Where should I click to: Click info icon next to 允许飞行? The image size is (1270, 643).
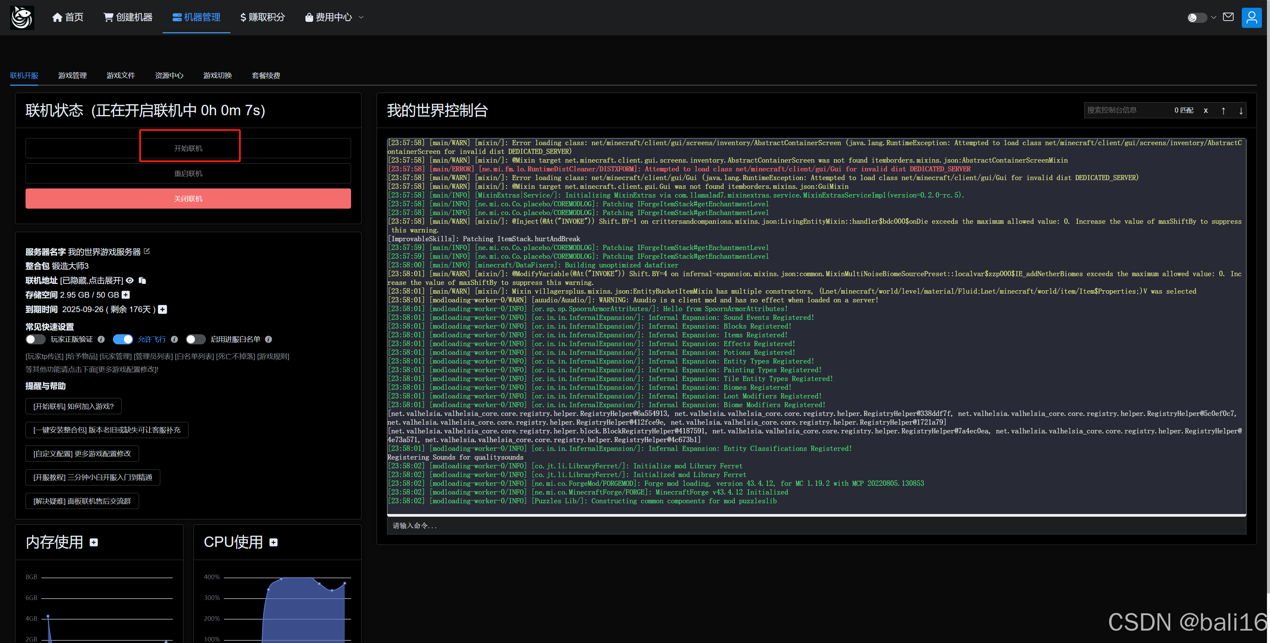(x=174, y=339)
